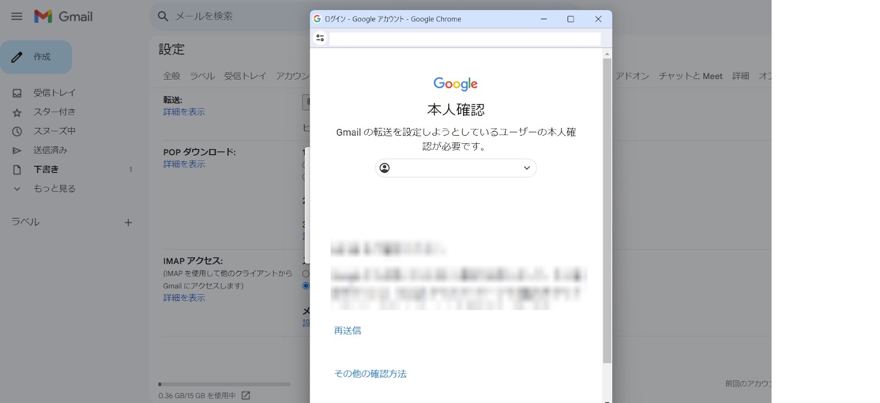Switch to the 受信トレイ settings tab
This screenshot has width=880, height=403.
click(x=245, y=76)
